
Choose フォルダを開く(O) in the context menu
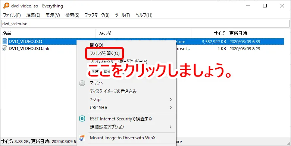(x=105, y=53)
